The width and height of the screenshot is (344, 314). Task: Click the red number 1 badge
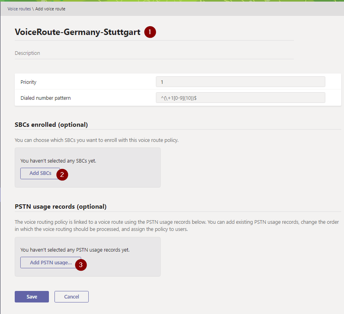pyautogui.click(x=150, y=32)
